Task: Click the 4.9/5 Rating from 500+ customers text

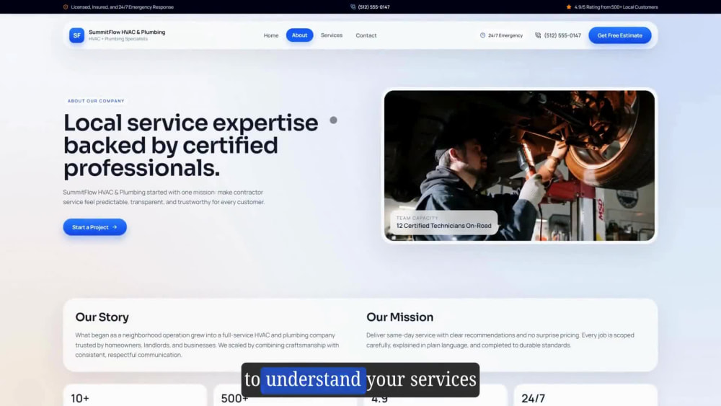Action: [616, 7]
